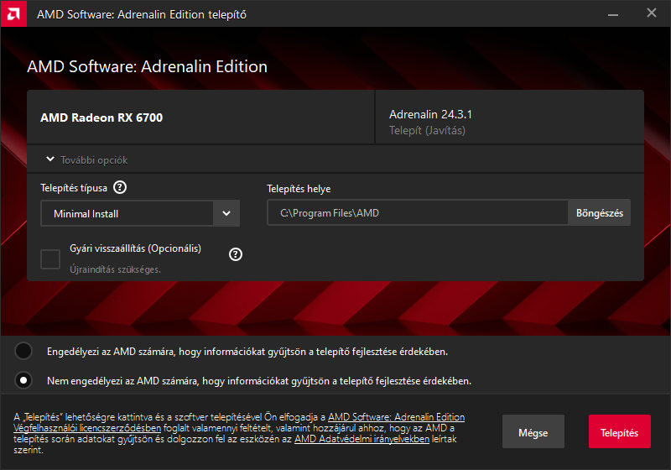Click the AMD Radeon RX 6700 label

(x=101, y=117)
